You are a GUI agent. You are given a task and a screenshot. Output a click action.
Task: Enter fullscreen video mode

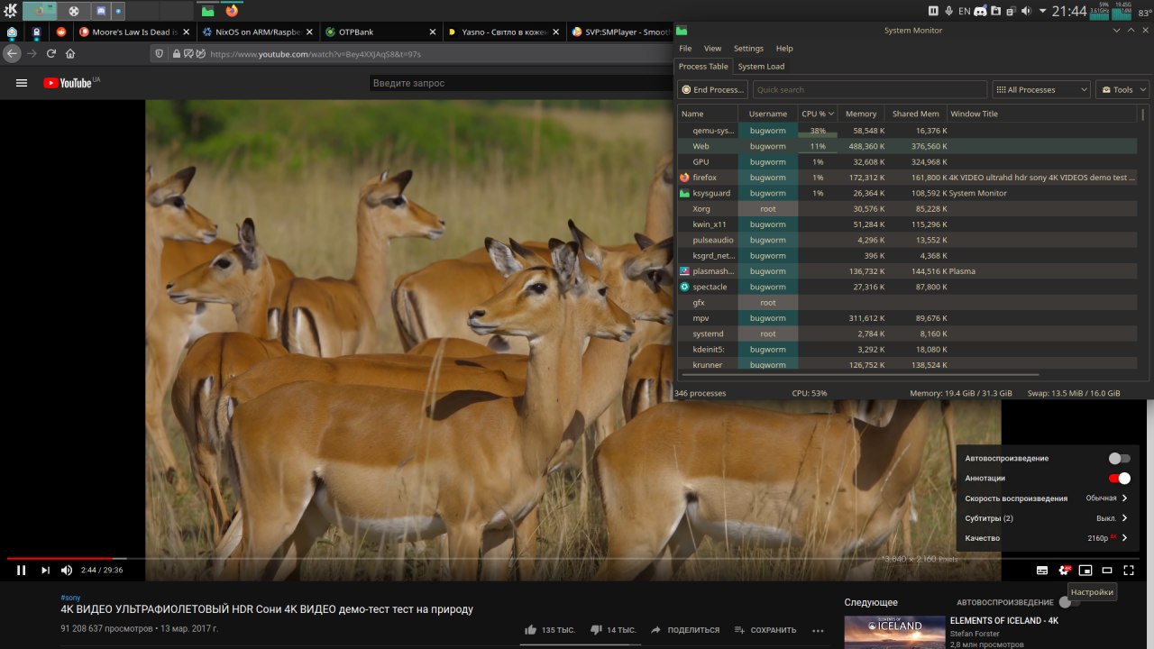pos(1129,570)
